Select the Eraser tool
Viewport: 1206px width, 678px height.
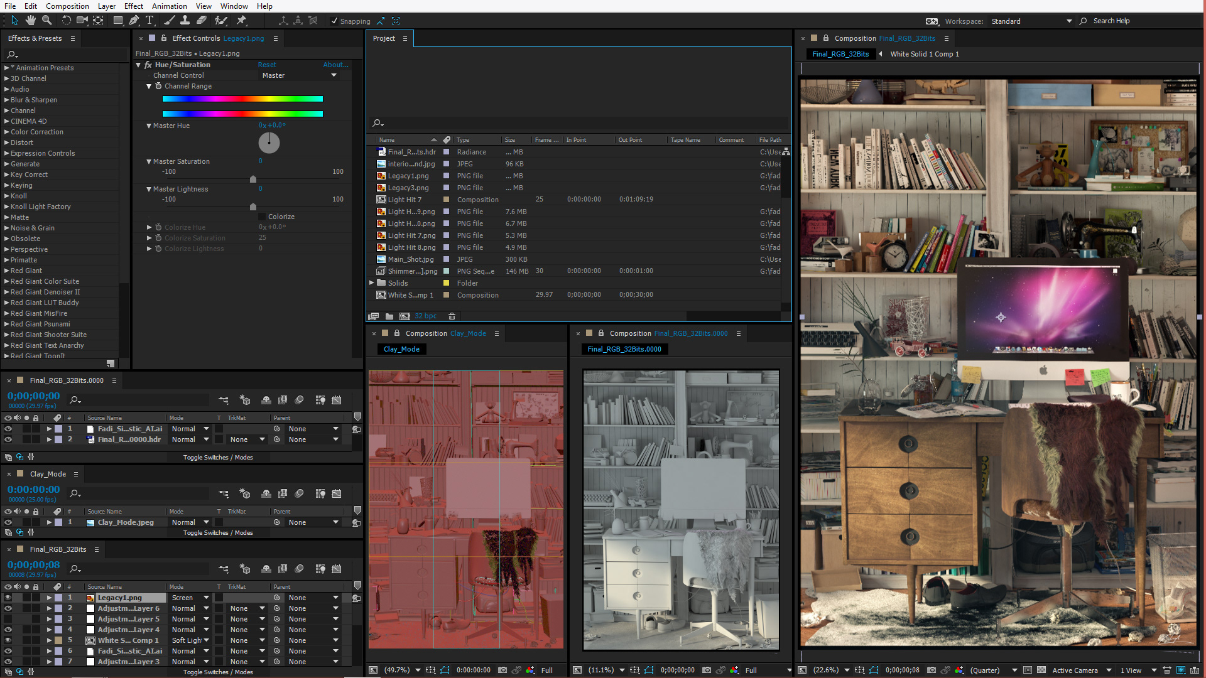coord(202,21)
